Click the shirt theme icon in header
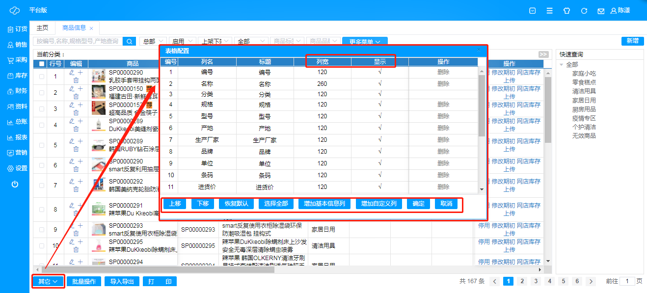The height and width of the screenshot is (293, 647). (566, 10)
